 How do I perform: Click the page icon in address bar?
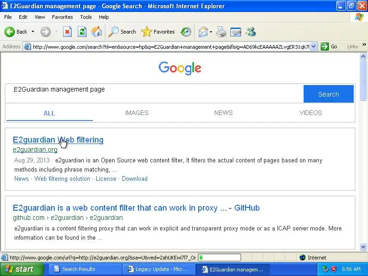point(28,47)
